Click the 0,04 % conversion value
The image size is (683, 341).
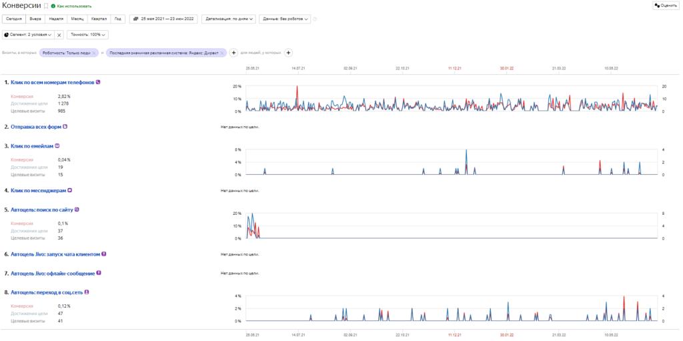(64, 160)
